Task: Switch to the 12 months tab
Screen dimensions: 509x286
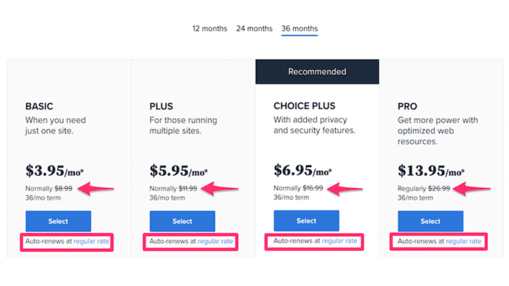Action: (x=210, y=29)
